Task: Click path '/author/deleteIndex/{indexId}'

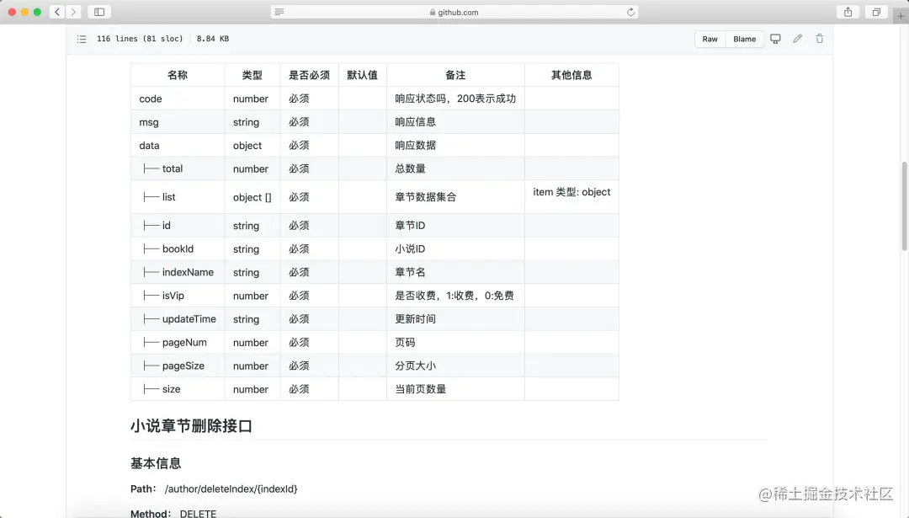Action: tap(231, 489)
